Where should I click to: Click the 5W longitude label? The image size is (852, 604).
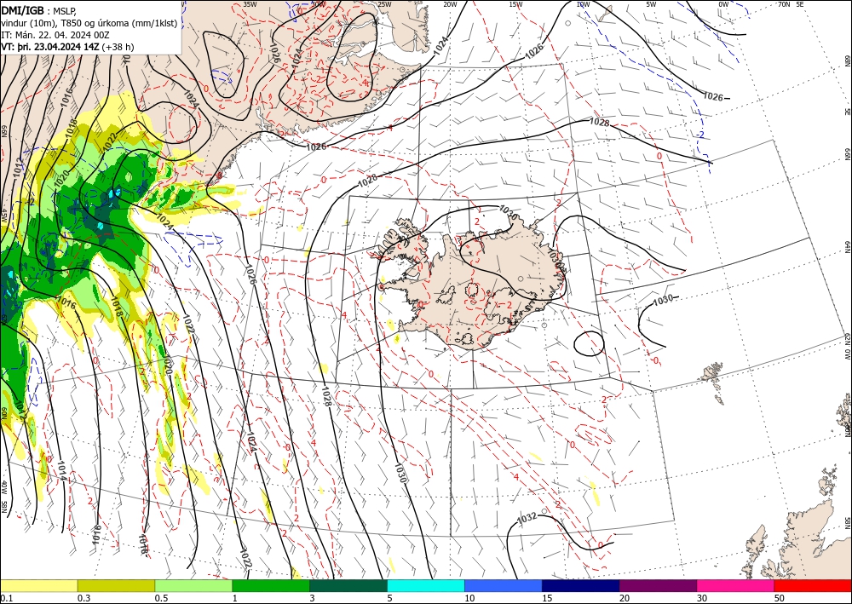(652, 4)
